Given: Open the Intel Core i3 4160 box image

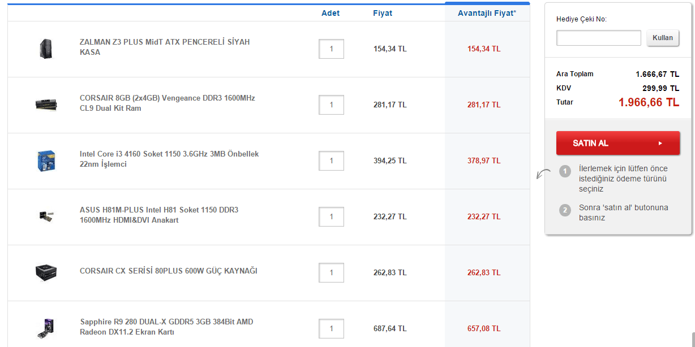Looking at the screenshot, I should pos(46,161).
